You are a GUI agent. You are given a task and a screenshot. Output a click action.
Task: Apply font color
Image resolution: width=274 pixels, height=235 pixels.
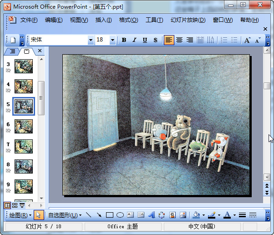pos(227,215)
